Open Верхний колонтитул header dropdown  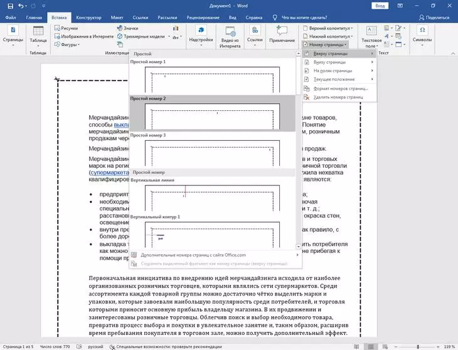point(328,28)
